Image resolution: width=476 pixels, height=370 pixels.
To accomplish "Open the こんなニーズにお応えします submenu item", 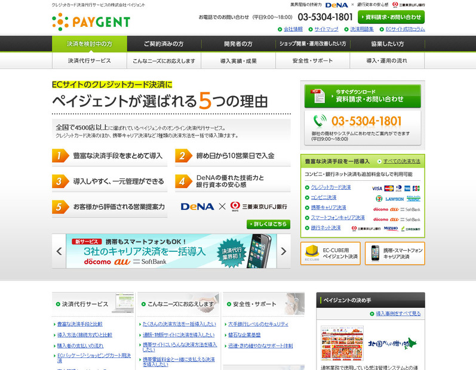I will 164,61.
